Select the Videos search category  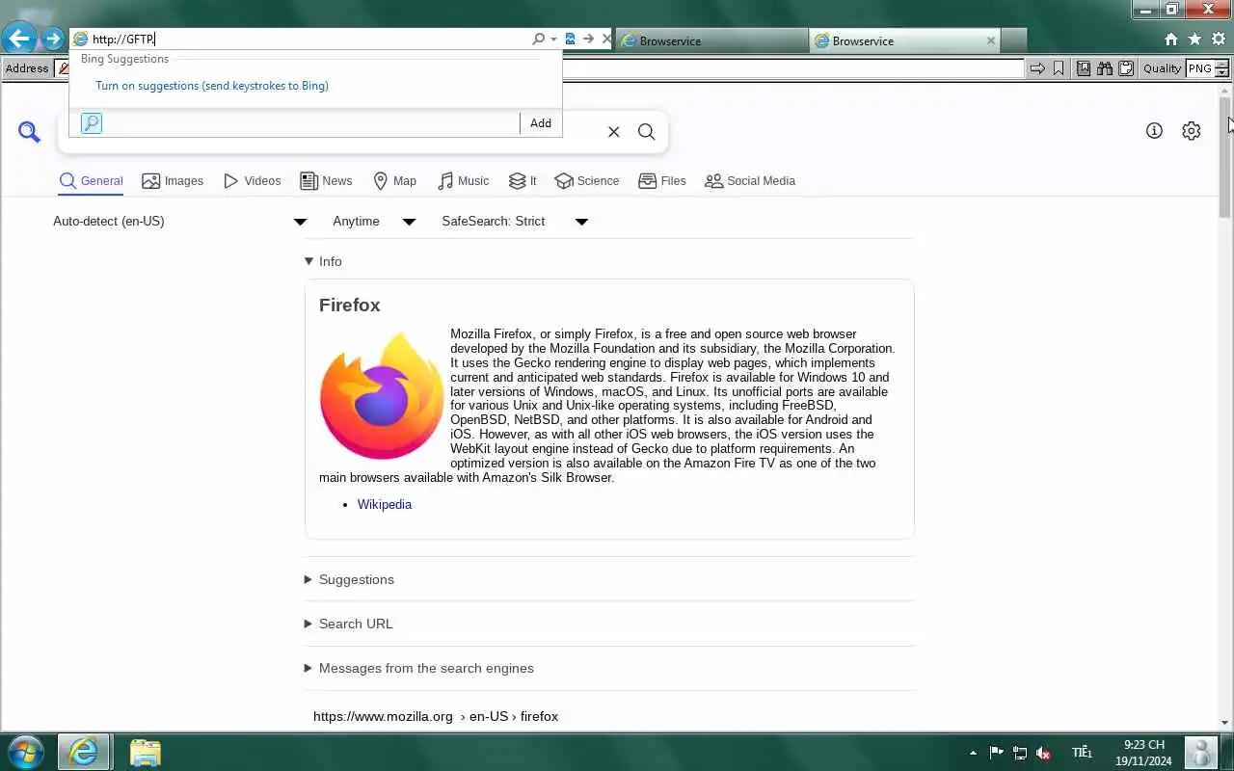pos(253,181)
